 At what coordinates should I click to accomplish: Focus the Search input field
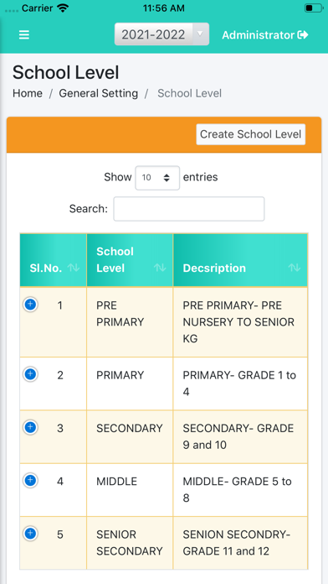[189, 209]
